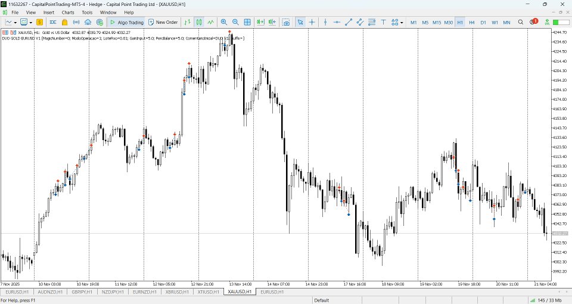
Task: Switch chart to bar chart type
Action: point(188,22)
